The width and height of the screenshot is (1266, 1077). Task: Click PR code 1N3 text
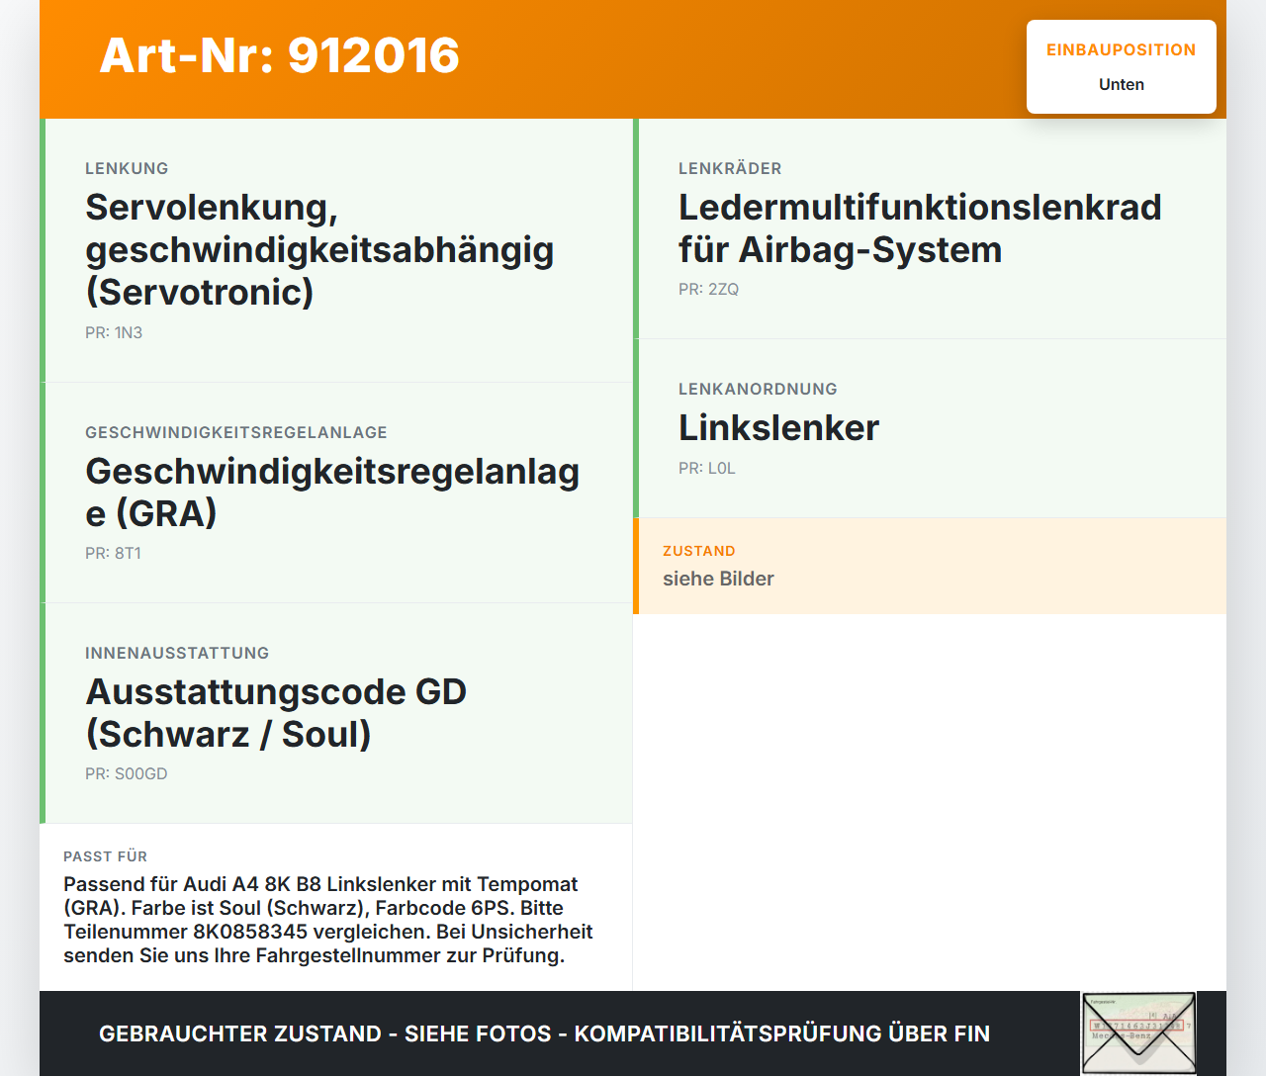click(x=114, y=333)
